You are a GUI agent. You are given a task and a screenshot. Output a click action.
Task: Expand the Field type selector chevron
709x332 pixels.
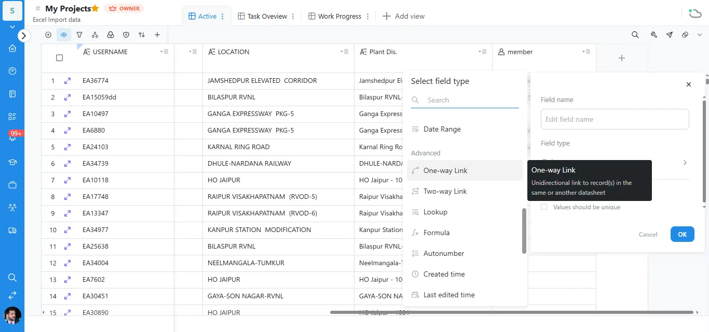685,163
